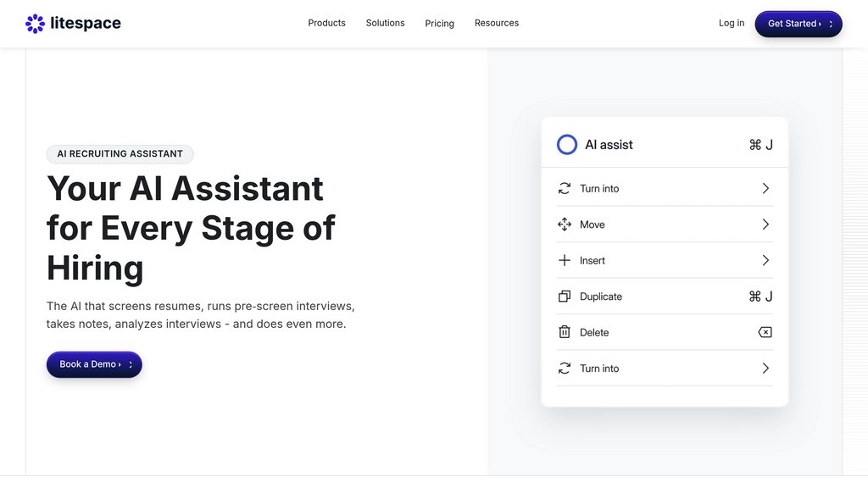The height and width of the screenshot is (488, 868).
Task: Go to the Pricing page
Action: pos(439,24)
